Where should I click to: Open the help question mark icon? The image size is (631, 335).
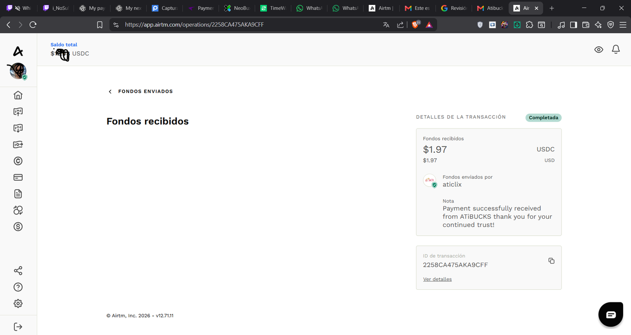point(18,287)
